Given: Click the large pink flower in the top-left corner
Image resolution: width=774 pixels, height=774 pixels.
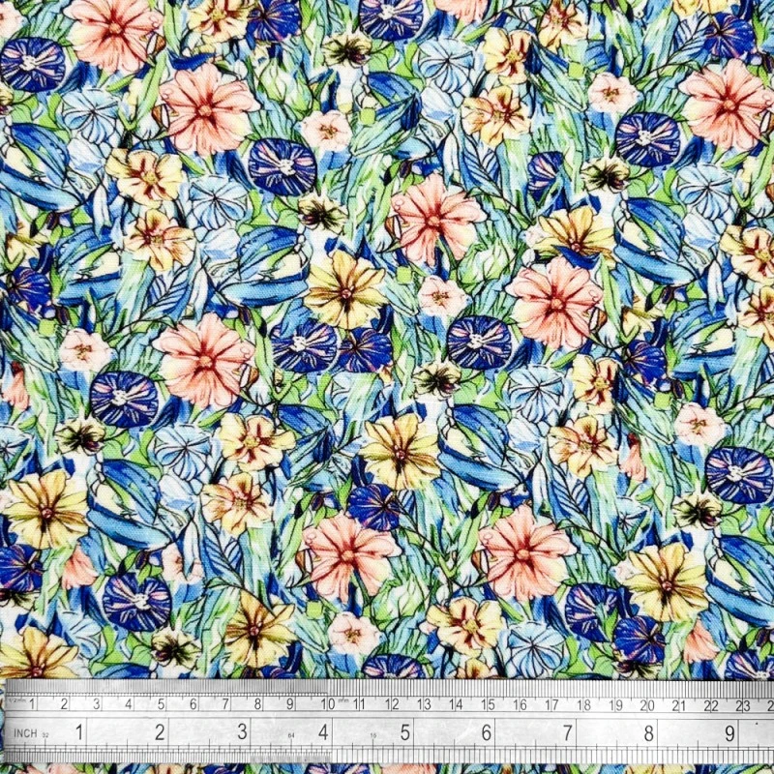Looking at the screenshot, I should [116, 31].
